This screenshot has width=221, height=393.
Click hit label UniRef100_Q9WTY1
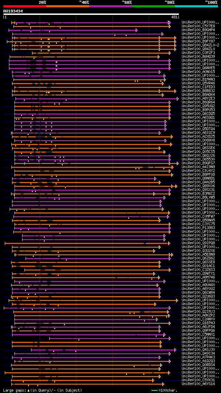point(198,273)
